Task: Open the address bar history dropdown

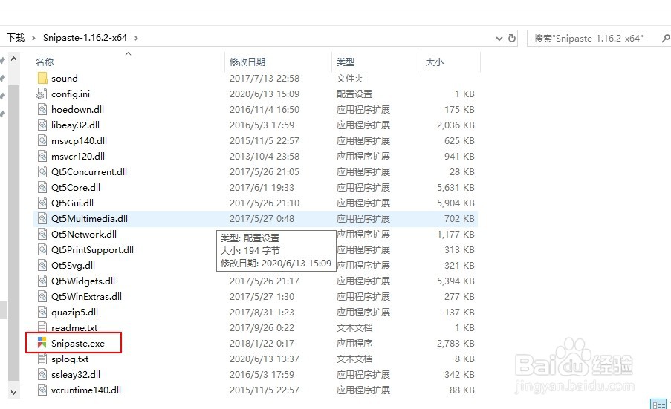Action: pyautogui.click(x=499, y=39)
